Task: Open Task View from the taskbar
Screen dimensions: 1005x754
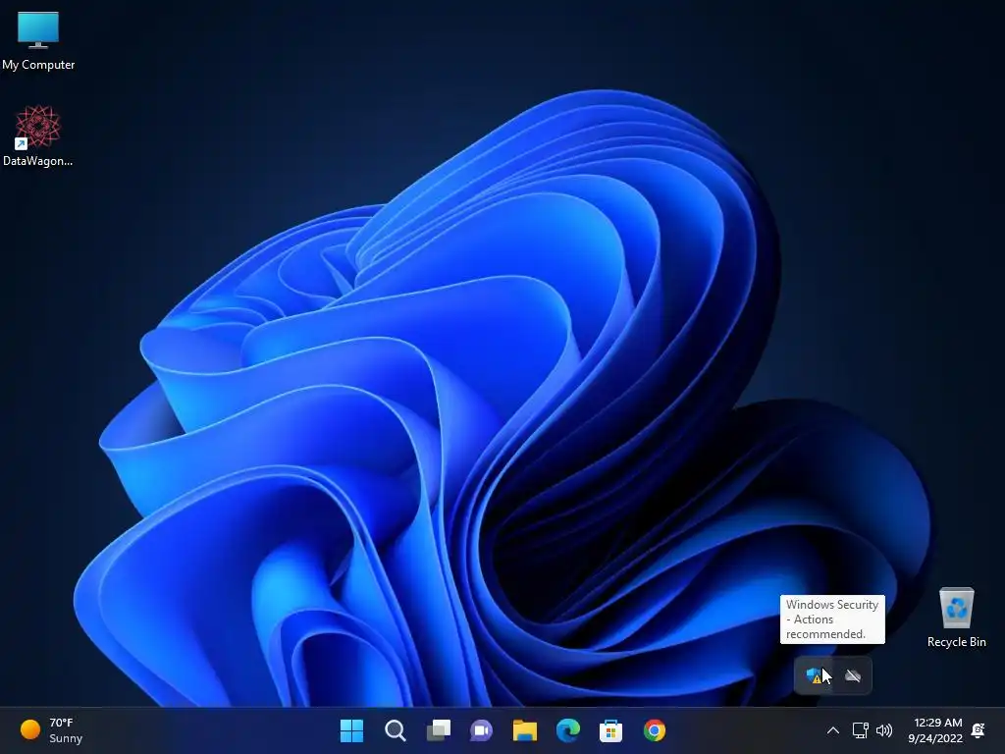Action: (439, 730)
